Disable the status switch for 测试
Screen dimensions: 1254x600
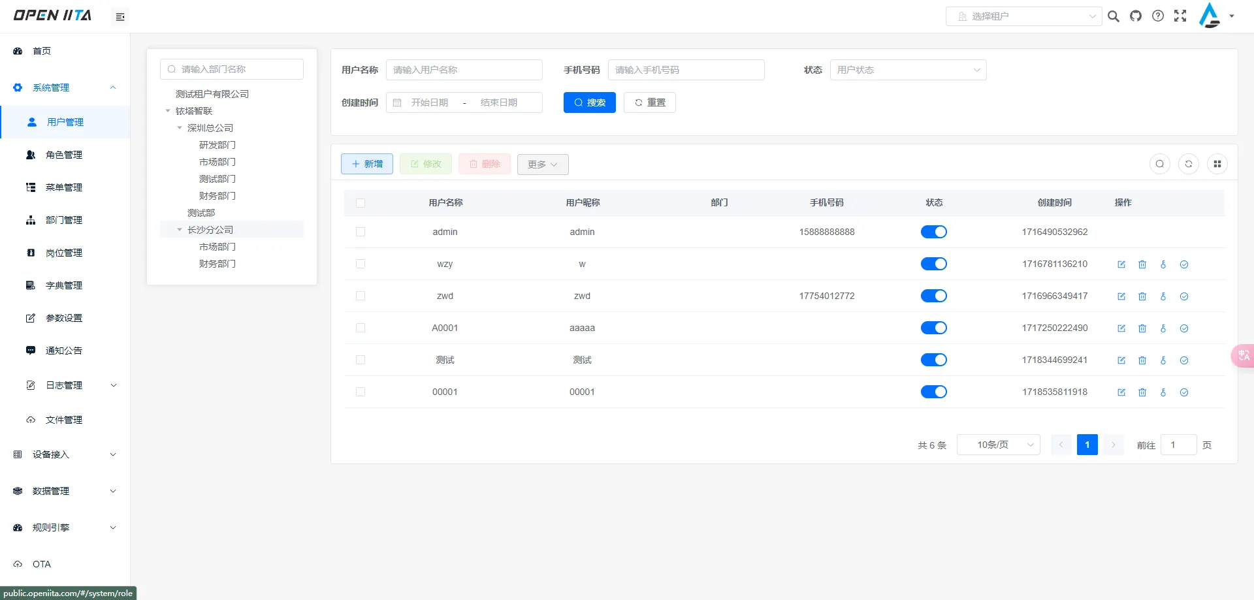[x=934, y=360]
